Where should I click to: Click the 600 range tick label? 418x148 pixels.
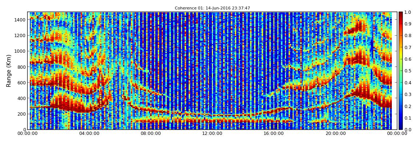[x=21, y=83]
